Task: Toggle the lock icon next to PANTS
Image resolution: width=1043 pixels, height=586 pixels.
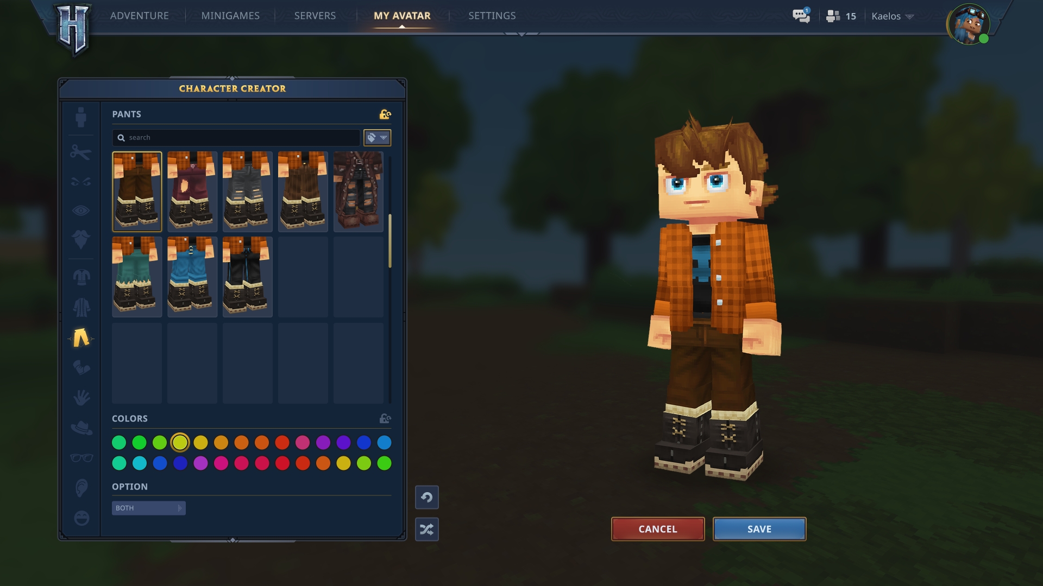Action: [385, 114]
